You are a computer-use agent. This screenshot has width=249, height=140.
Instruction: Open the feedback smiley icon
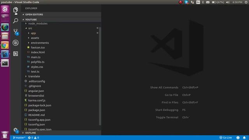238,138
